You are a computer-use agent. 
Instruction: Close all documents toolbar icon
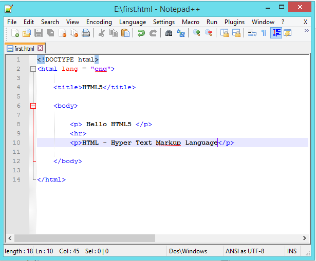point(74,33)
